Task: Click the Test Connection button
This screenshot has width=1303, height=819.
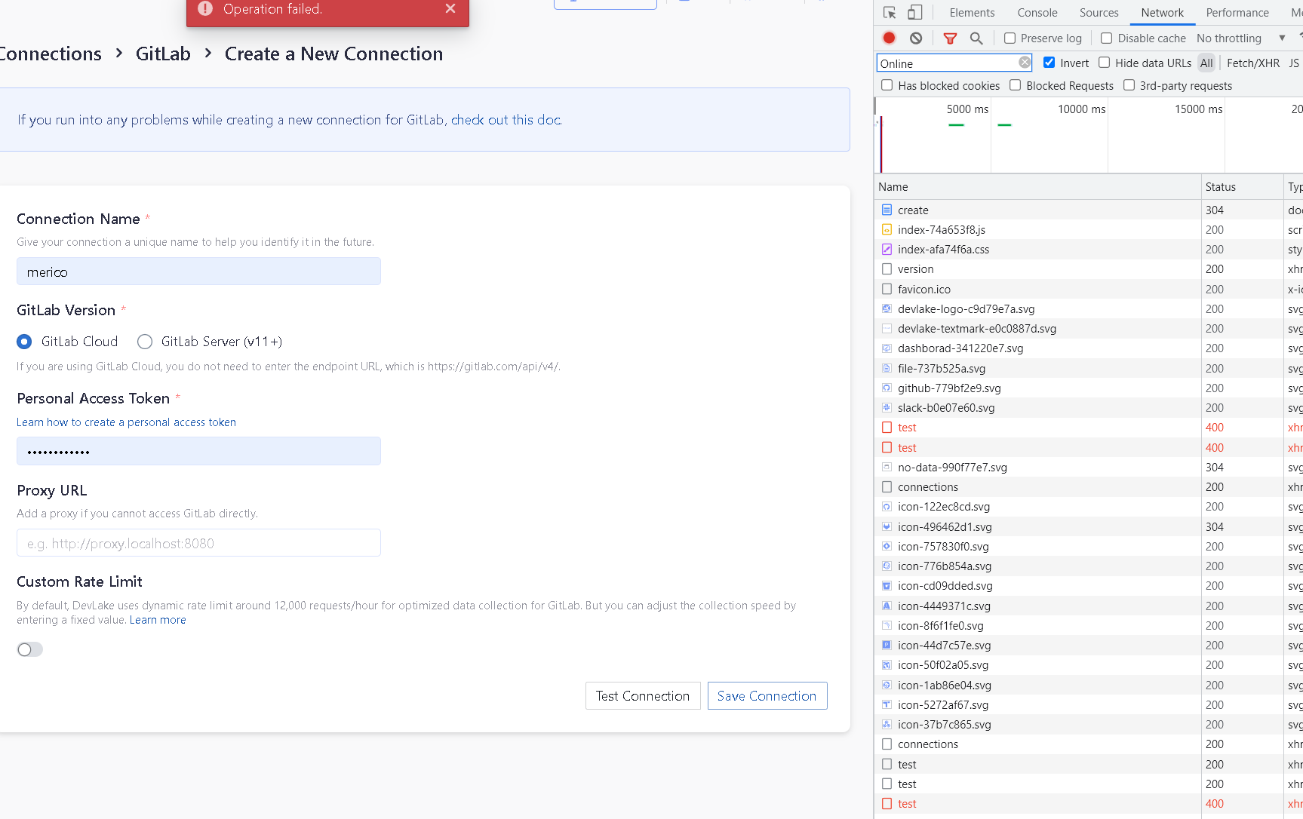Action: (643, 696)
